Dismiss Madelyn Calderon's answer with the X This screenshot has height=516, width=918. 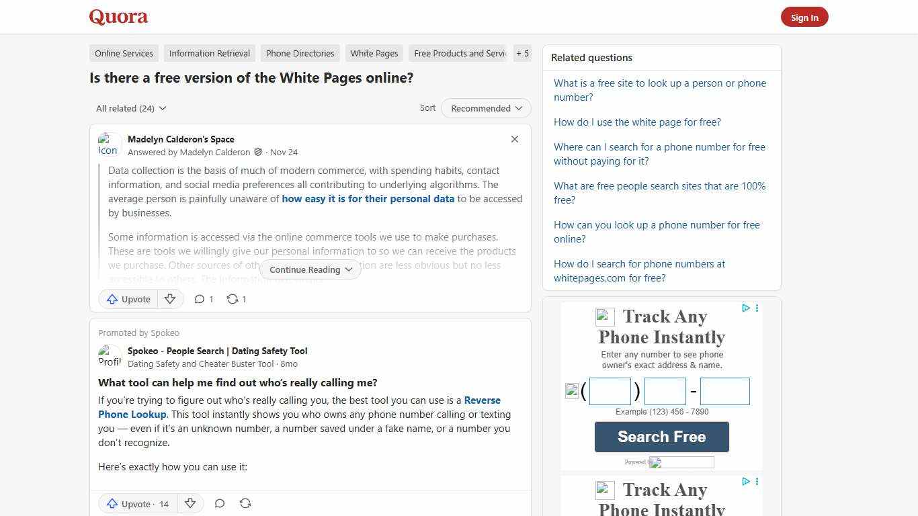click(x=515, y=139)
